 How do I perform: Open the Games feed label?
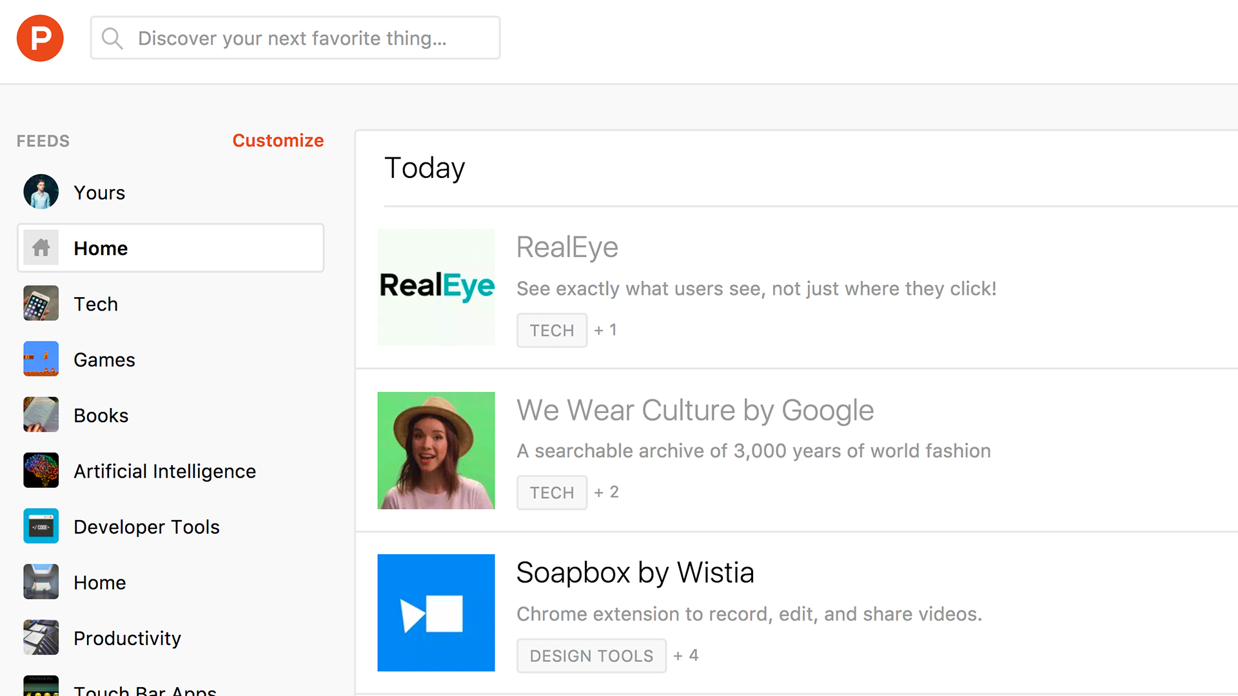[x=104, y=360]
